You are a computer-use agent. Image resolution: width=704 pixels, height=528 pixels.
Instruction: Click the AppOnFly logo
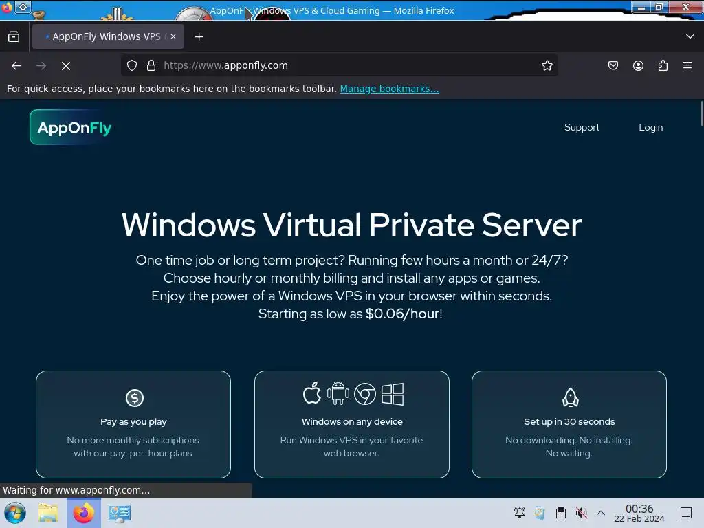tap(71, 127)
